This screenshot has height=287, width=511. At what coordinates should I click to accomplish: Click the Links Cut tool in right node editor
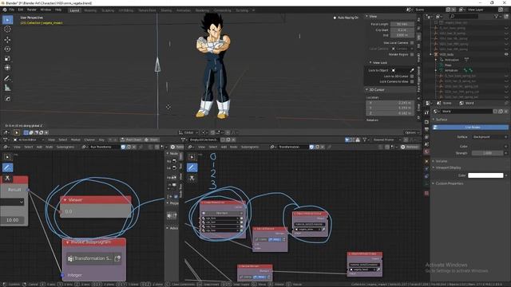coord(192,178)
